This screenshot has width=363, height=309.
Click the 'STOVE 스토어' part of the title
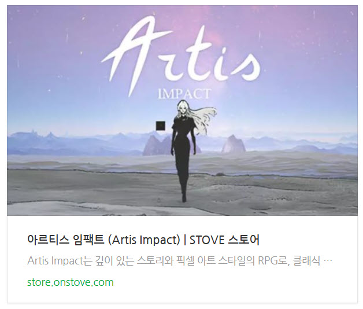(x=224, y=240)
